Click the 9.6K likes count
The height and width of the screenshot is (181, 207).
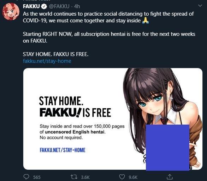click(x=133, y=177)
